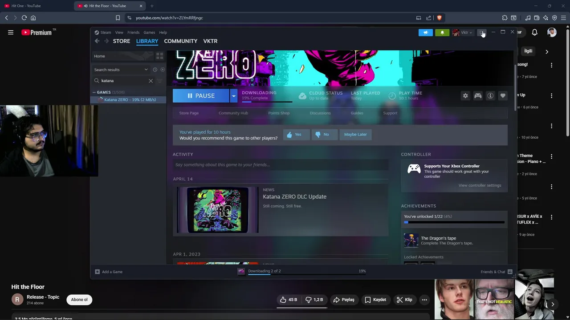The height and width of the screenshot is (320, 570).
Task: Open Katana ZERO DLC Update news thumbnail
Action: pyautogui.click(x=217, y=210)
